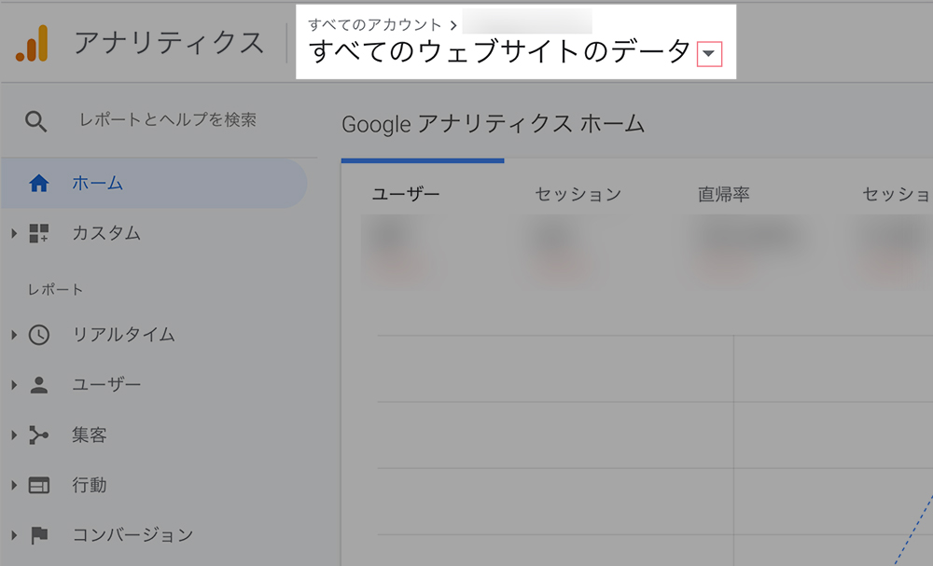Select the ユーザー metric tab

(406, 194)
